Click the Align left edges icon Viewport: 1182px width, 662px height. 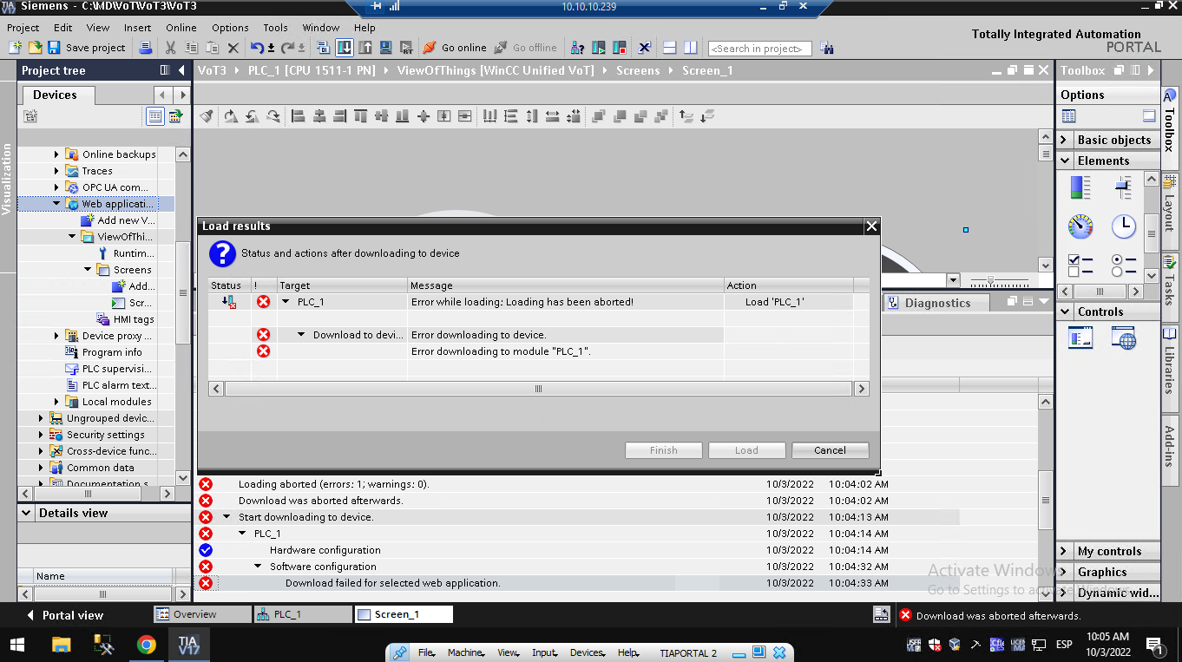coord(299,116)
